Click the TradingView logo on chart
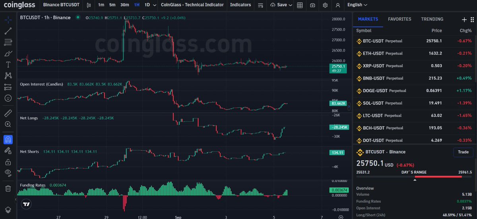477x219 pixels. pyautogui.click(x=26, y=204)
